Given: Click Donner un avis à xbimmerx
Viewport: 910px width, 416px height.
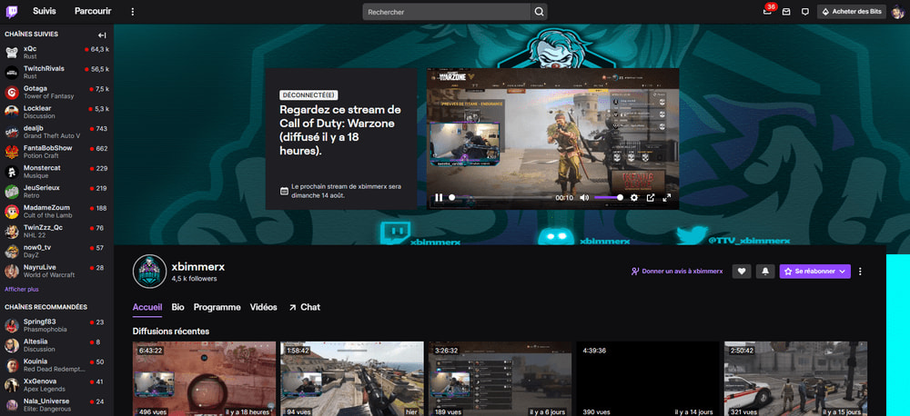Looking at the screenshot, I should point(677,272).
